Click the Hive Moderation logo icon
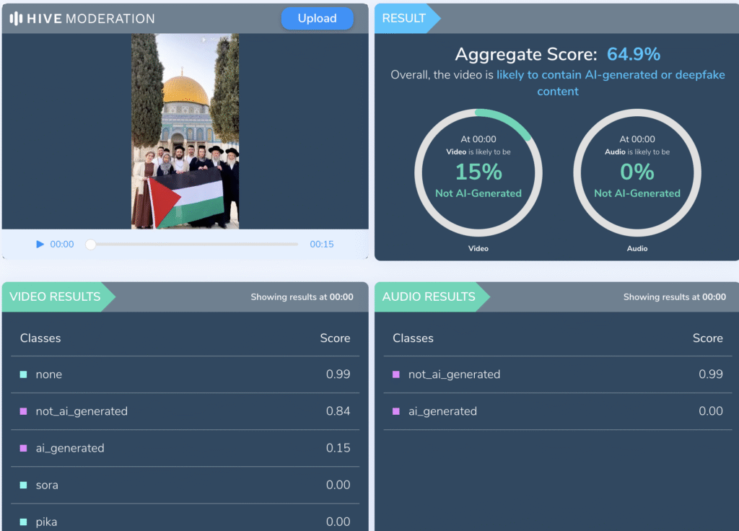 click(17, 19)
